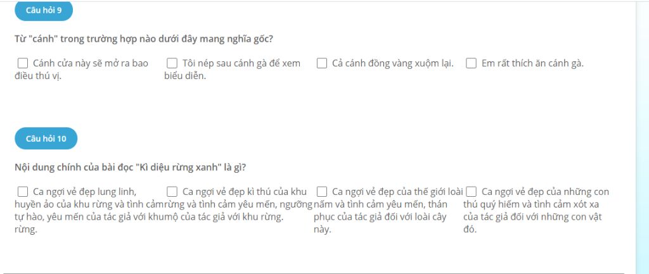
Task: Check the box 'Ca ngợi vẻ đẹp của những con thú'
Action: click(472, 191)
